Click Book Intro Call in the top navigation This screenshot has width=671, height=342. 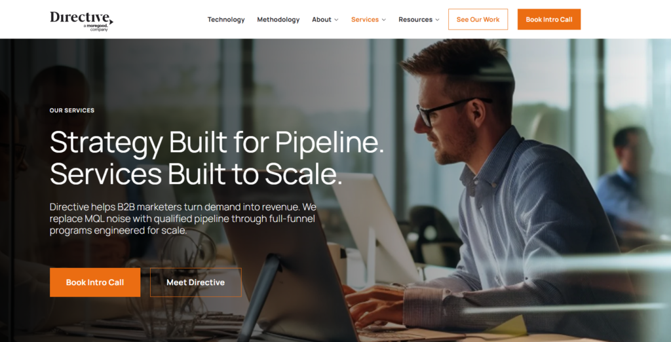point(549,19)
